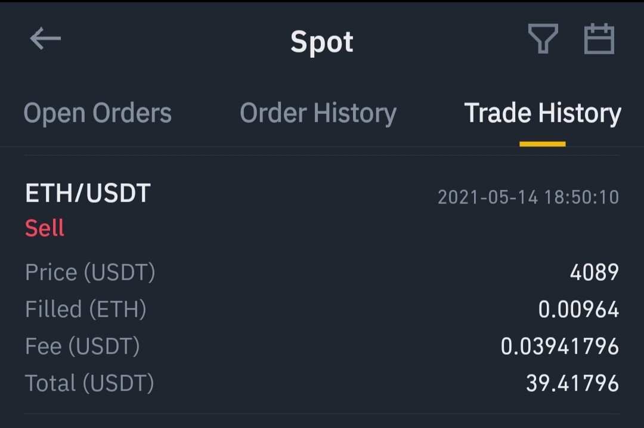
Task: Click the Fee (USDT) label
Action: [82, 346]
